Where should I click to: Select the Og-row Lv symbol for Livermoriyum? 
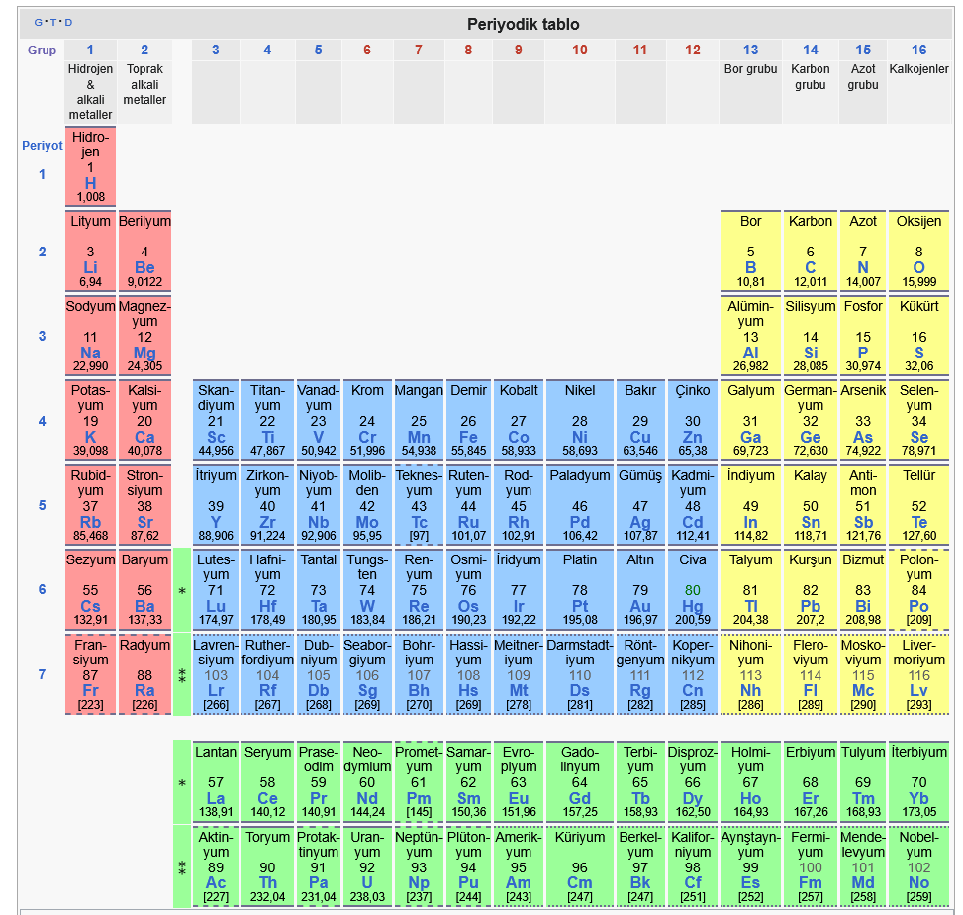coord(918,690)
